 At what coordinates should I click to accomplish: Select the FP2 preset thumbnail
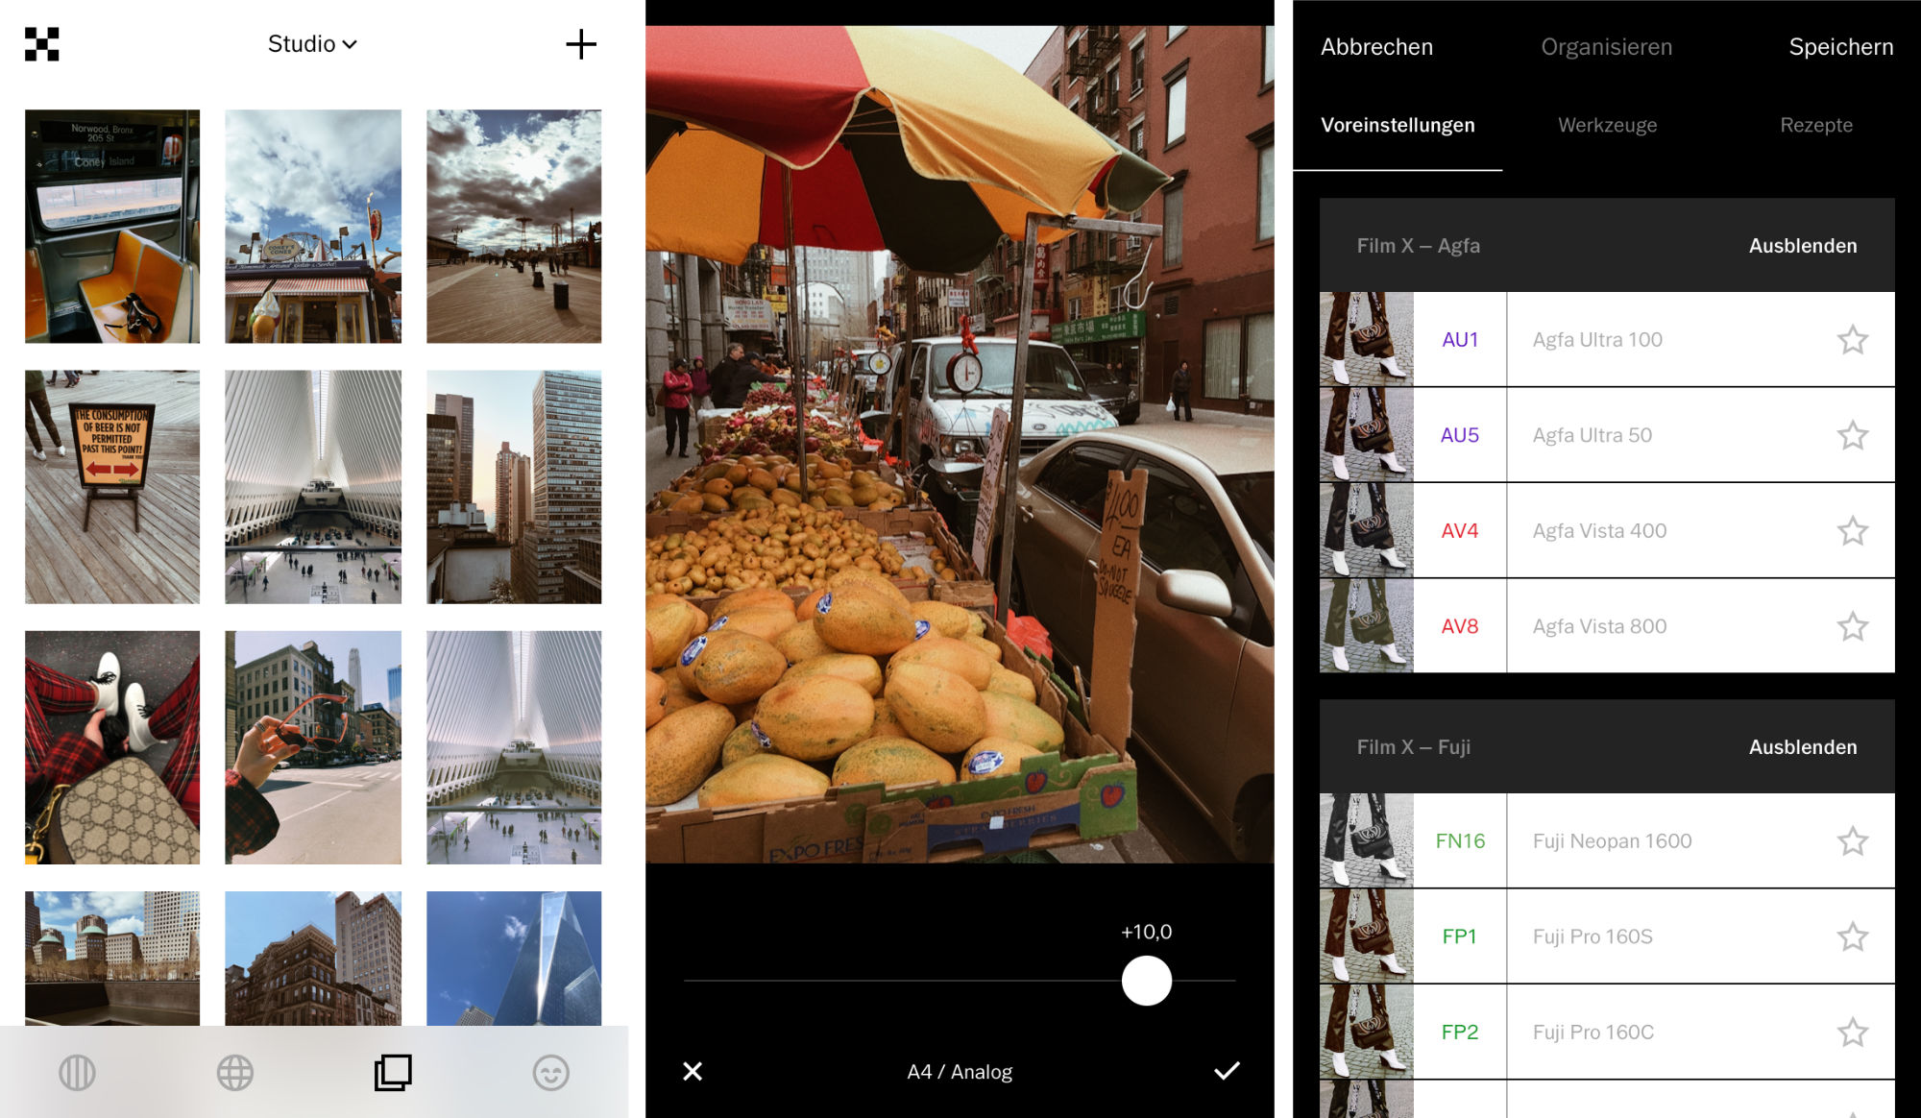point(1366,1032)
